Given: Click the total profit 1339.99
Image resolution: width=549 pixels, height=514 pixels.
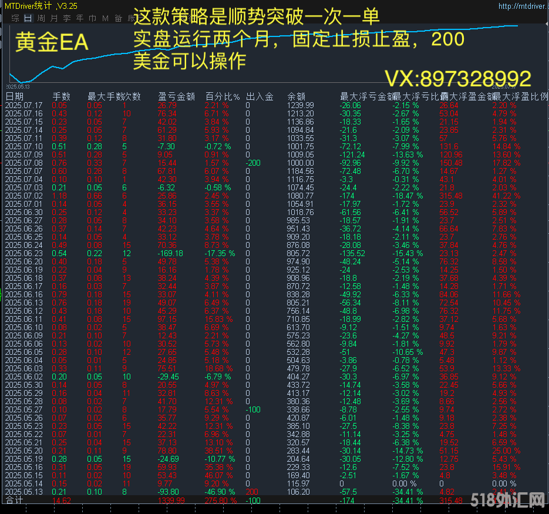Looking at the screenshot, I should (171, 500).
